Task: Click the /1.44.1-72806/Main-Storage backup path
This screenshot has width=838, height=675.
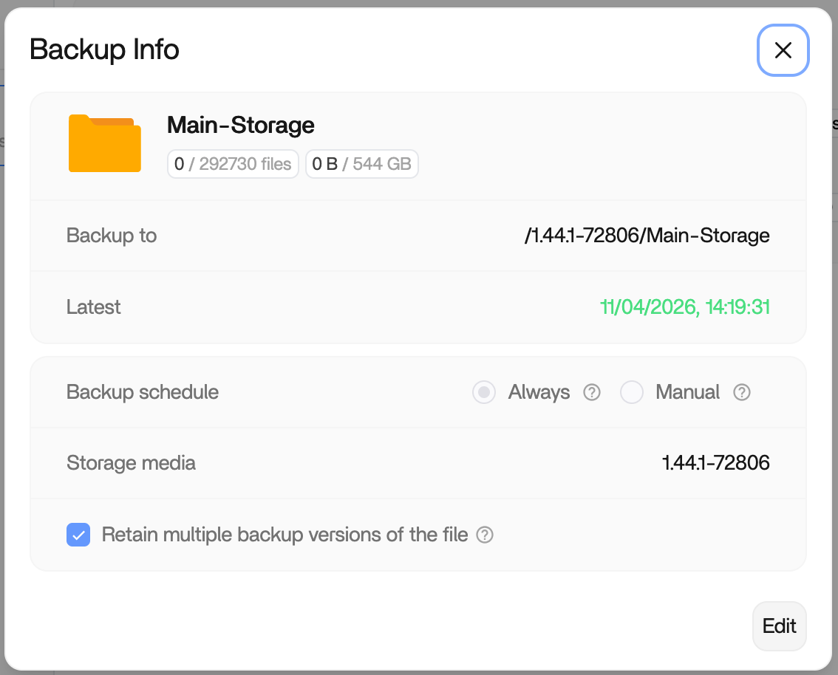Action: pos(647,236)
